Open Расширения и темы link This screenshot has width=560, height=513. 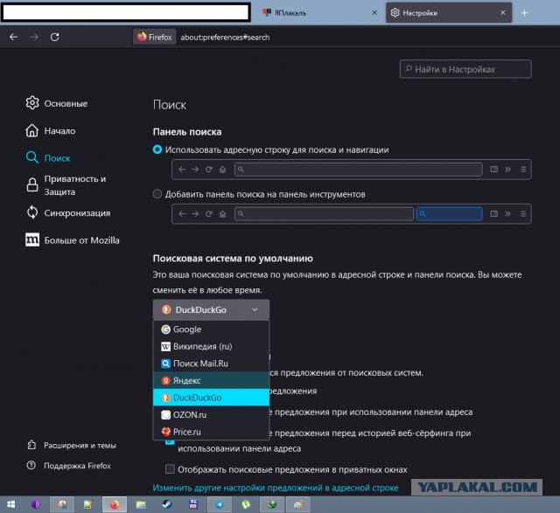pos(72,445)
